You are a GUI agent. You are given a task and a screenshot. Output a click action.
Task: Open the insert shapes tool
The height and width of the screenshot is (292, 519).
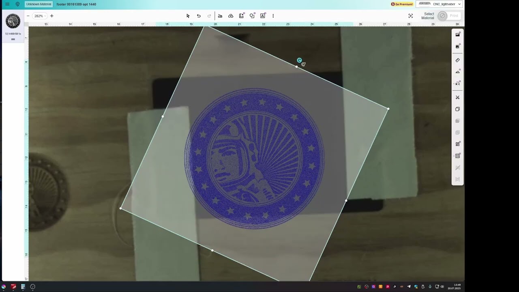pos(252,16)
